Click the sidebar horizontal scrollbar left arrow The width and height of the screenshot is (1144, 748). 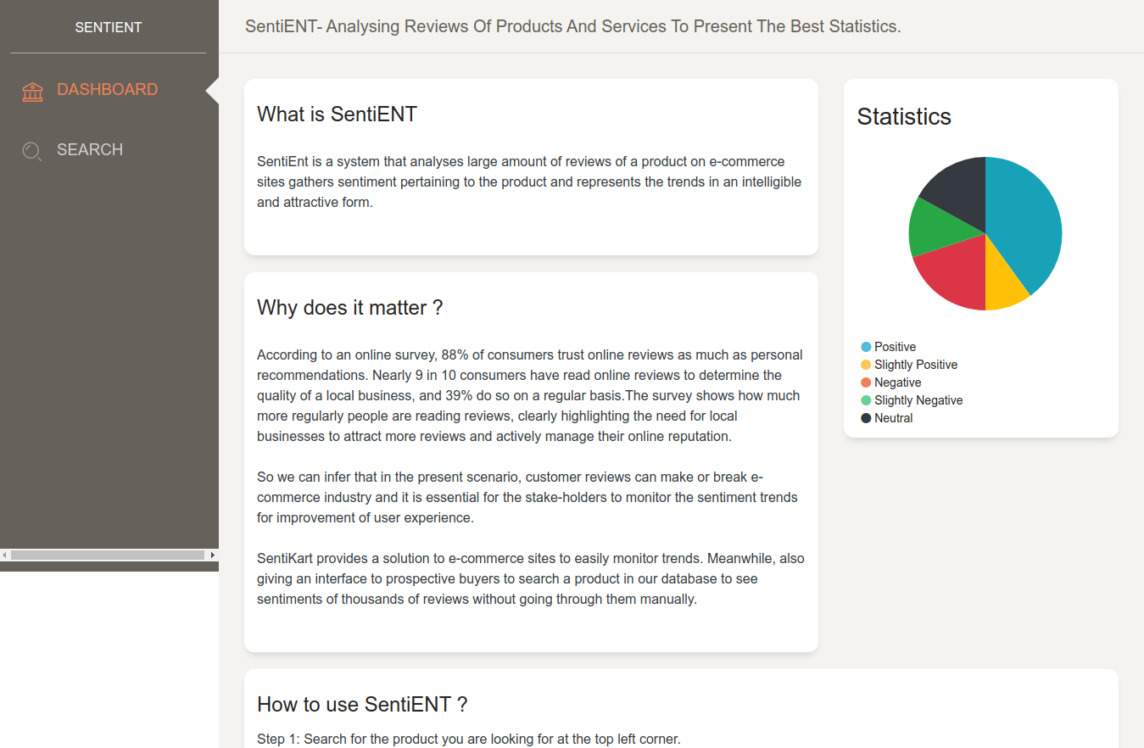point(5,555)
